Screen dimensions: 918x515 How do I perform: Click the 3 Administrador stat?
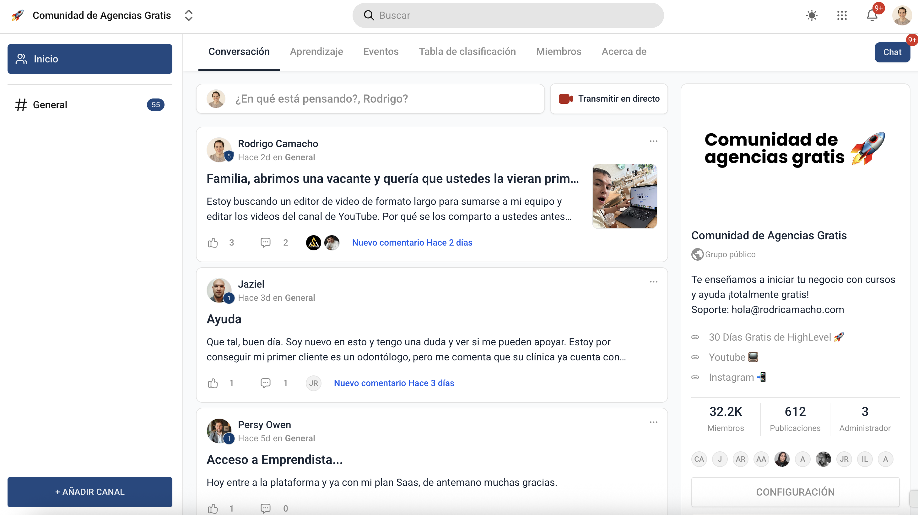tap(865, 419)
